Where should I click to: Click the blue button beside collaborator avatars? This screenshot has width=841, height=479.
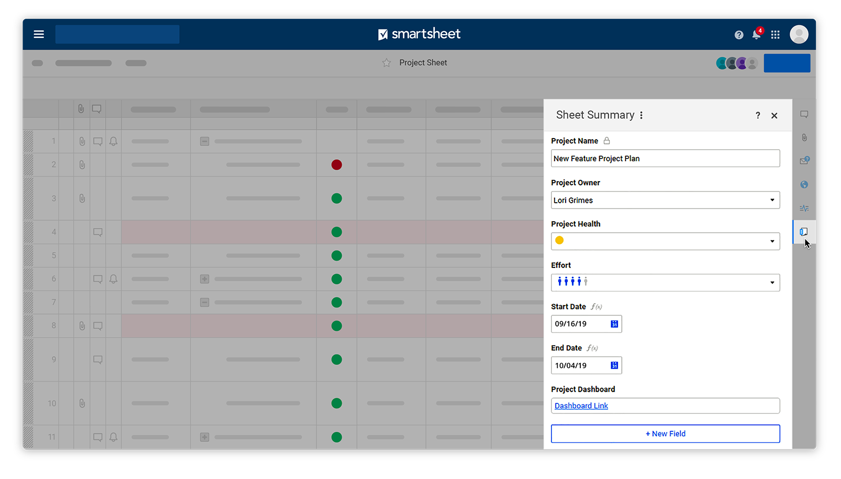coord(787,63)
